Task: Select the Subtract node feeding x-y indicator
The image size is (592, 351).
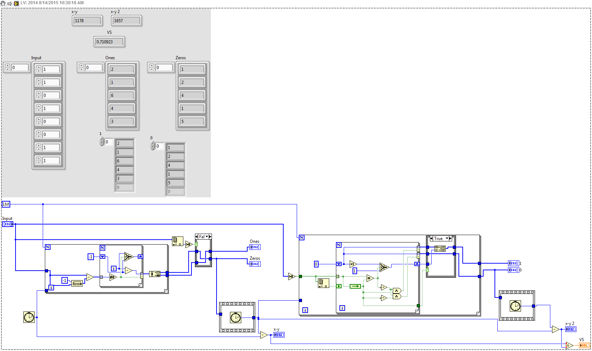Action: [264, 335]
